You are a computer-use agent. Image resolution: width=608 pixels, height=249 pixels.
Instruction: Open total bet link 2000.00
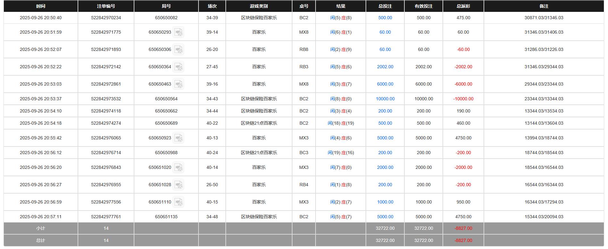coord(385,167)
